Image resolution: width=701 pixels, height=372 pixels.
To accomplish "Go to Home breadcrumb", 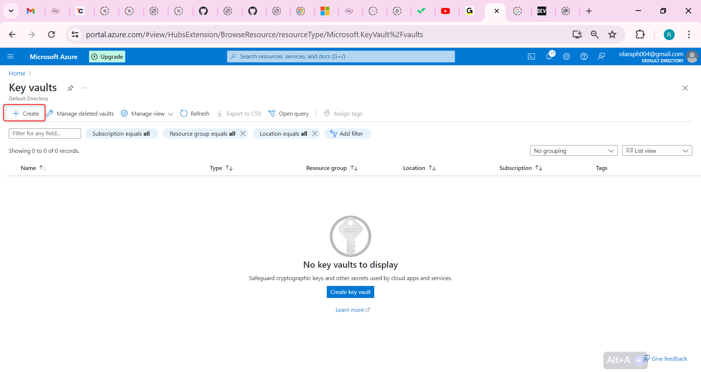I will tap(17, 73).
